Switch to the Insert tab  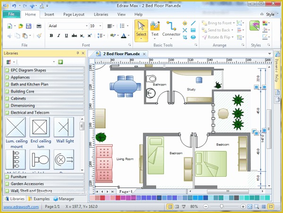click(49, 15)
